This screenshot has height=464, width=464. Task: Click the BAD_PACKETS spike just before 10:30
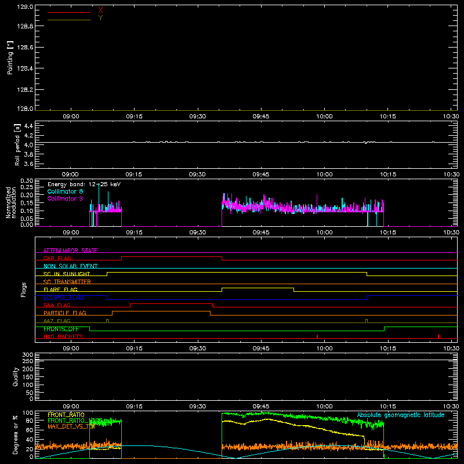(x=438, y=336)
